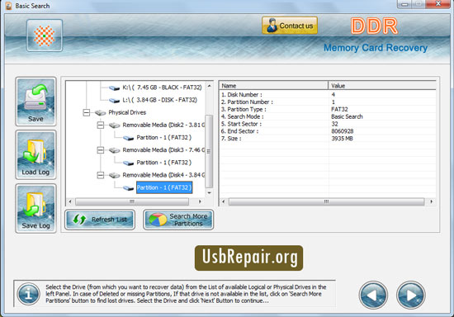Click the value '3935 MB'
Image resolution: width=454 pixels, height=317 pixels.
[342, 139]
